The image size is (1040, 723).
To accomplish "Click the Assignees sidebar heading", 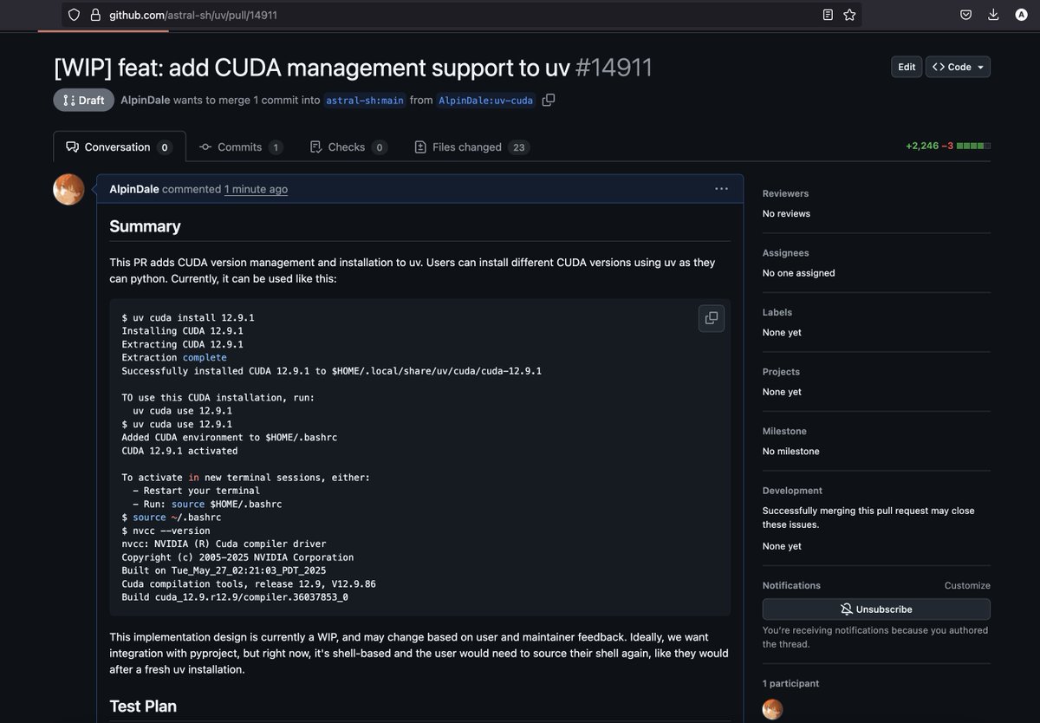I will 785,253.
